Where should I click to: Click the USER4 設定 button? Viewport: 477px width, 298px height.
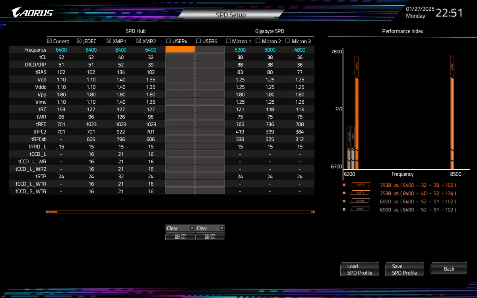tap(180, 236)
